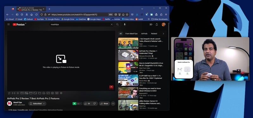Reset the 90% zoom indicator

pyautogui.click(x=110, y=14)
